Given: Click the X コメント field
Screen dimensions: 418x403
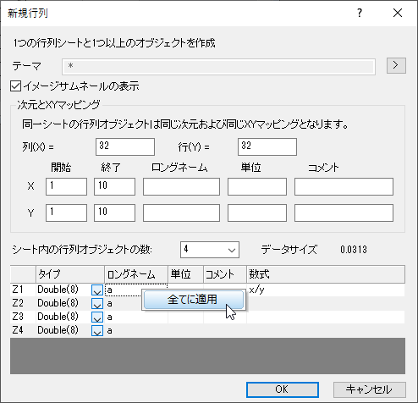Looking at the screenshot, I should point(344,186).
